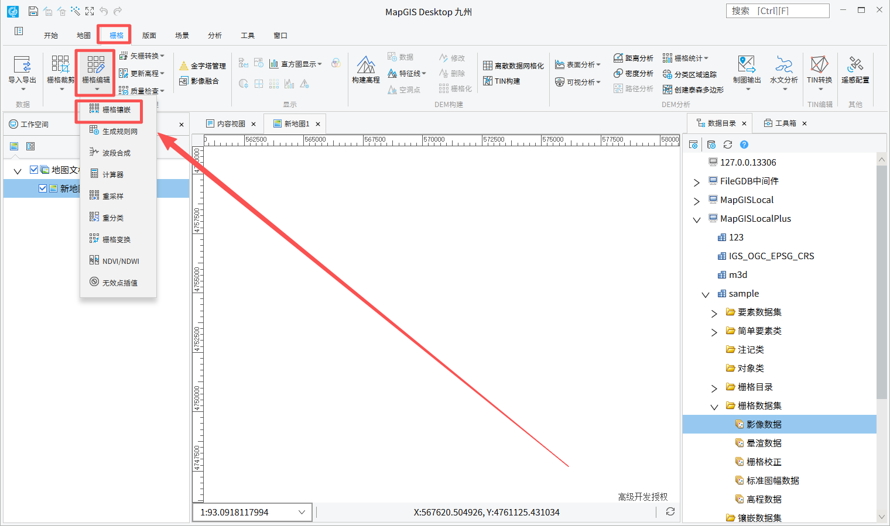The height and width of the screenshot is (526, 890).
Task: Click refresh icon beside the coordinate readout
Action: tap(670, 511)
